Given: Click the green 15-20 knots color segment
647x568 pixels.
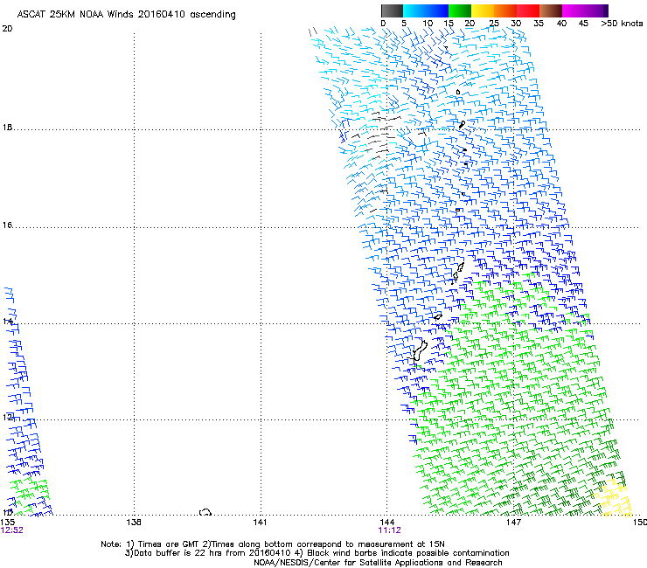Looking at the screenshot, I should tap(460, 10).
